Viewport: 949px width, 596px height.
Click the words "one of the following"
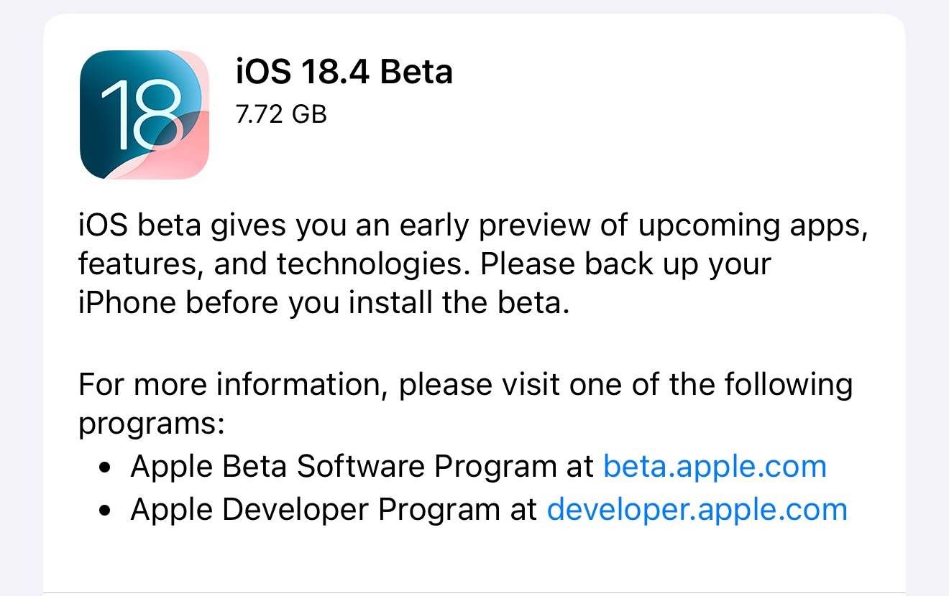pos(711,385)
